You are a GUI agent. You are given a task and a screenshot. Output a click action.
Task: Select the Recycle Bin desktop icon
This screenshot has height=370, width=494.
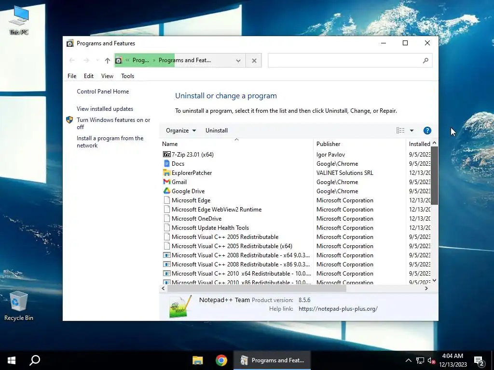coord(19,306)
